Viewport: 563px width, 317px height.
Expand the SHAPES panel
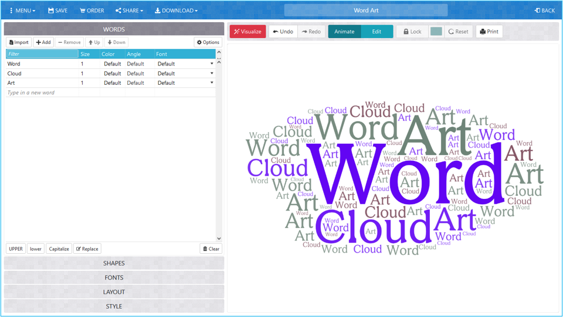[x=114, y=263]
